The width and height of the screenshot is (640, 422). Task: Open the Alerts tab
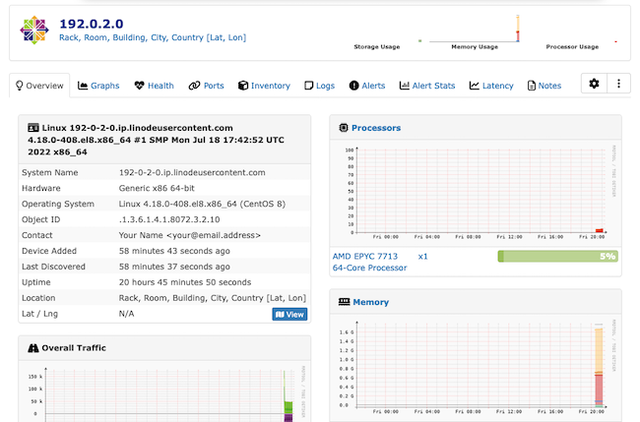[367, 86]
